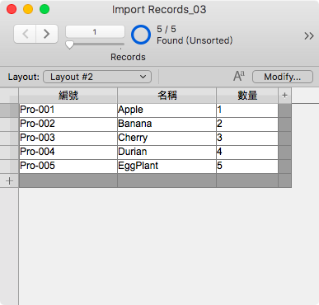This screenshot has height=305, width=319.
Task: Click quantity cell of EggPlant row
Action: click(247, 166)
